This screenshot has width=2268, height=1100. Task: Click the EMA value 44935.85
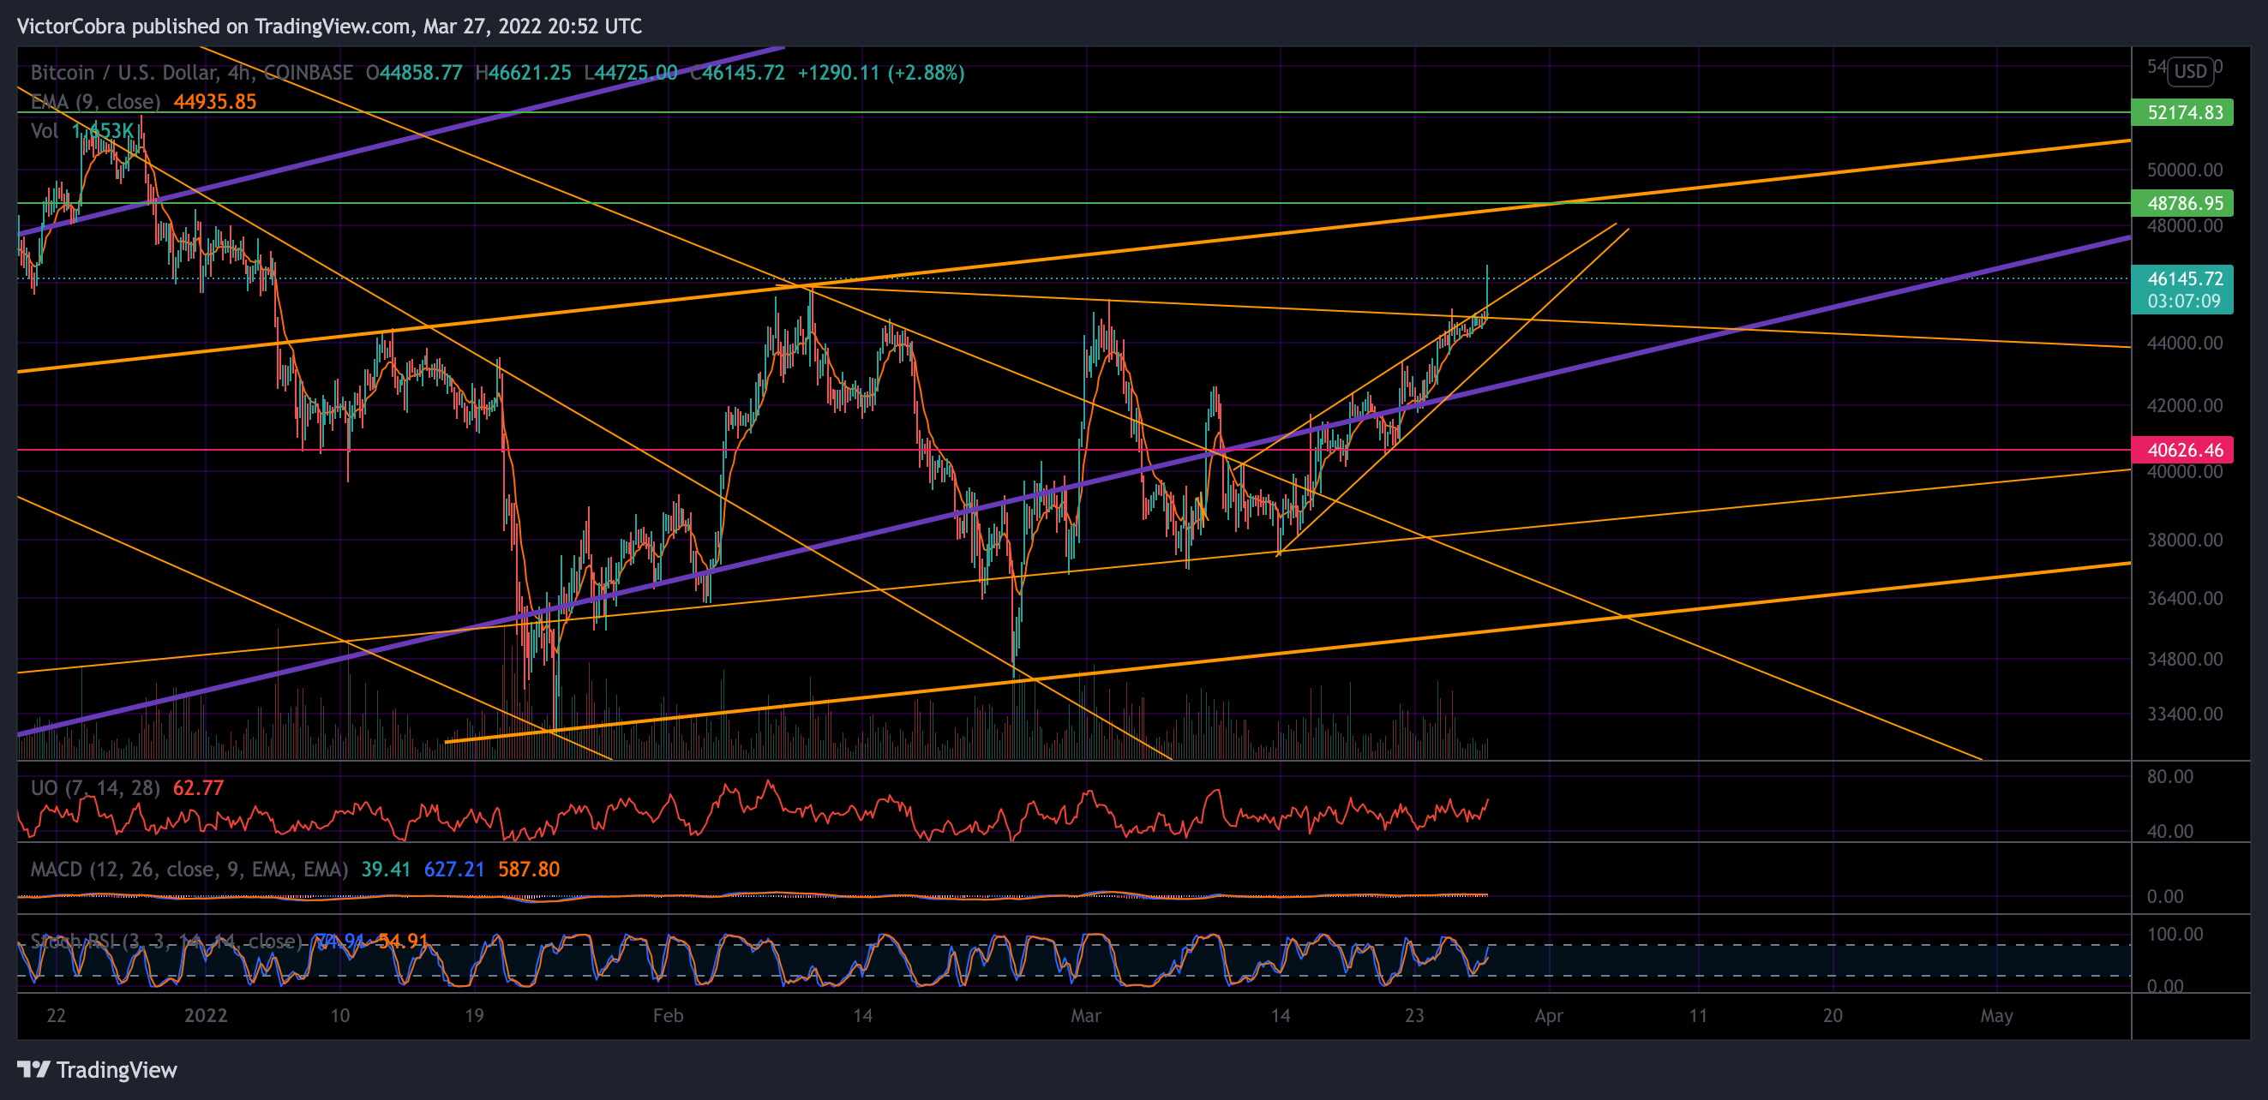pyautogui.click(x=215, y=101)
